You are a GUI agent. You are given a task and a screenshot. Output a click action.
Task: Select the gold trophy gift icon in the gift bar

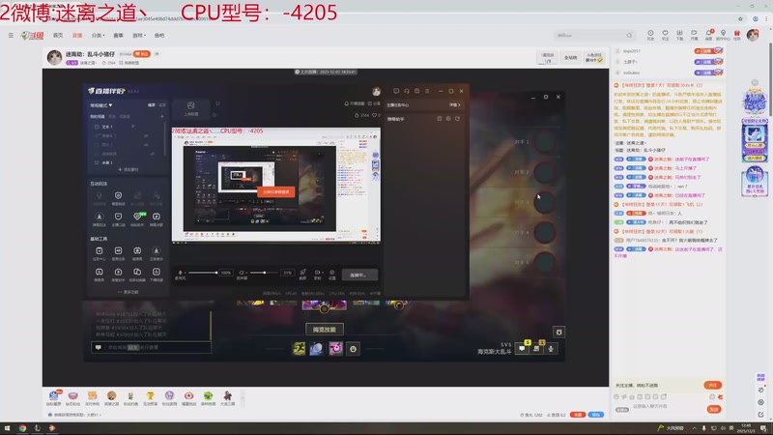click(x=150, y=397)
